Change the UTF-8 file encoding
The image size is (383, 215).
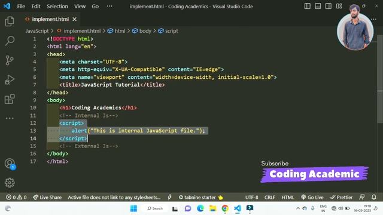pyautogui.click(x=251, y=197)
